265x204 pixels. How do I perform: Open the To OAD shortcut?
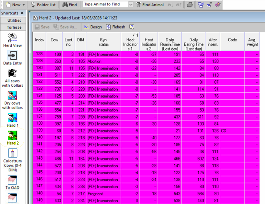(x=12, y=183)
